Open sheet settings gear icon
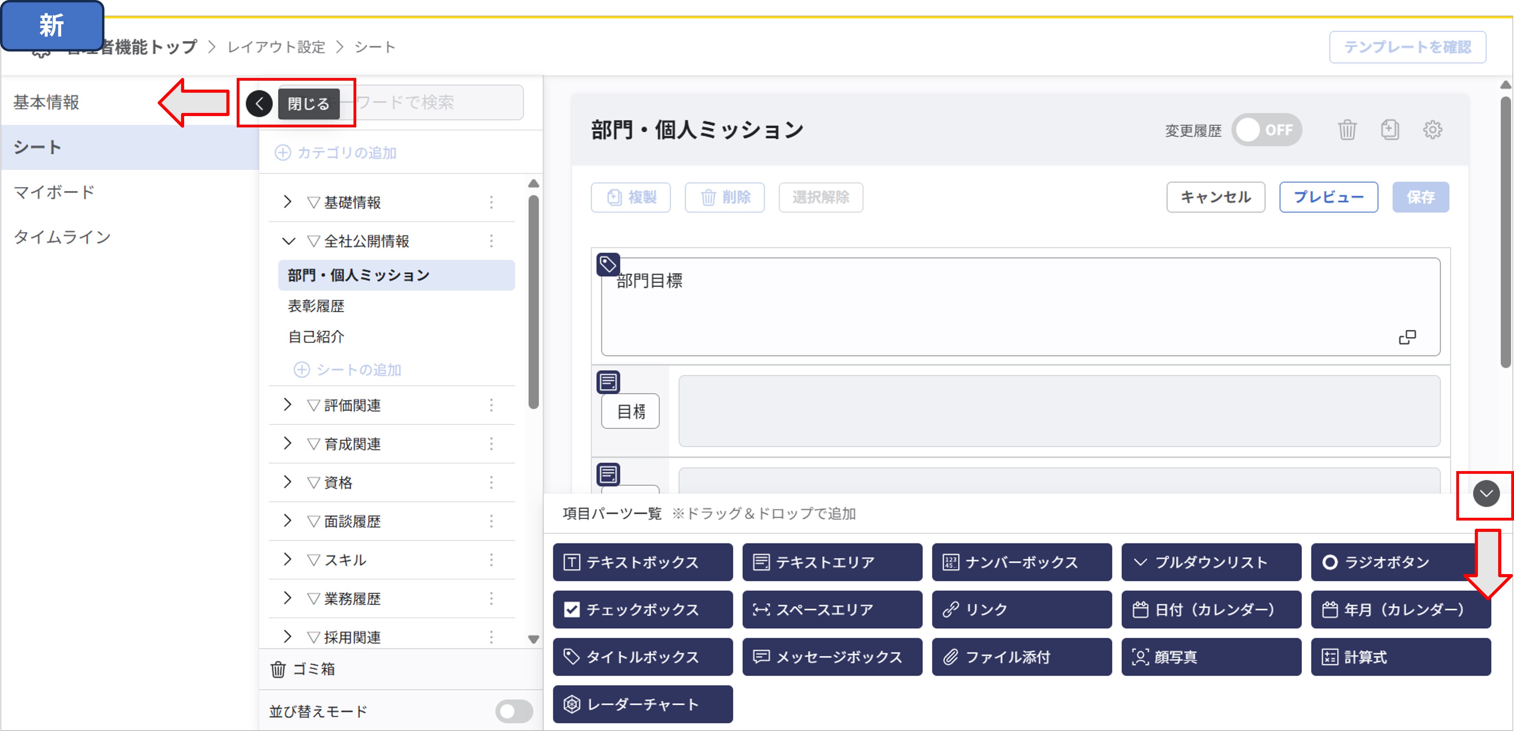 pyautogui.click(x=1432, y=130)
